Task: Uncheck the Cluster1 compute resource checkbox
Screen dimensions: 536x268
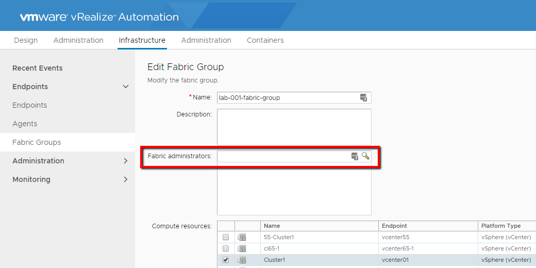Action: [x=226, y=260]
